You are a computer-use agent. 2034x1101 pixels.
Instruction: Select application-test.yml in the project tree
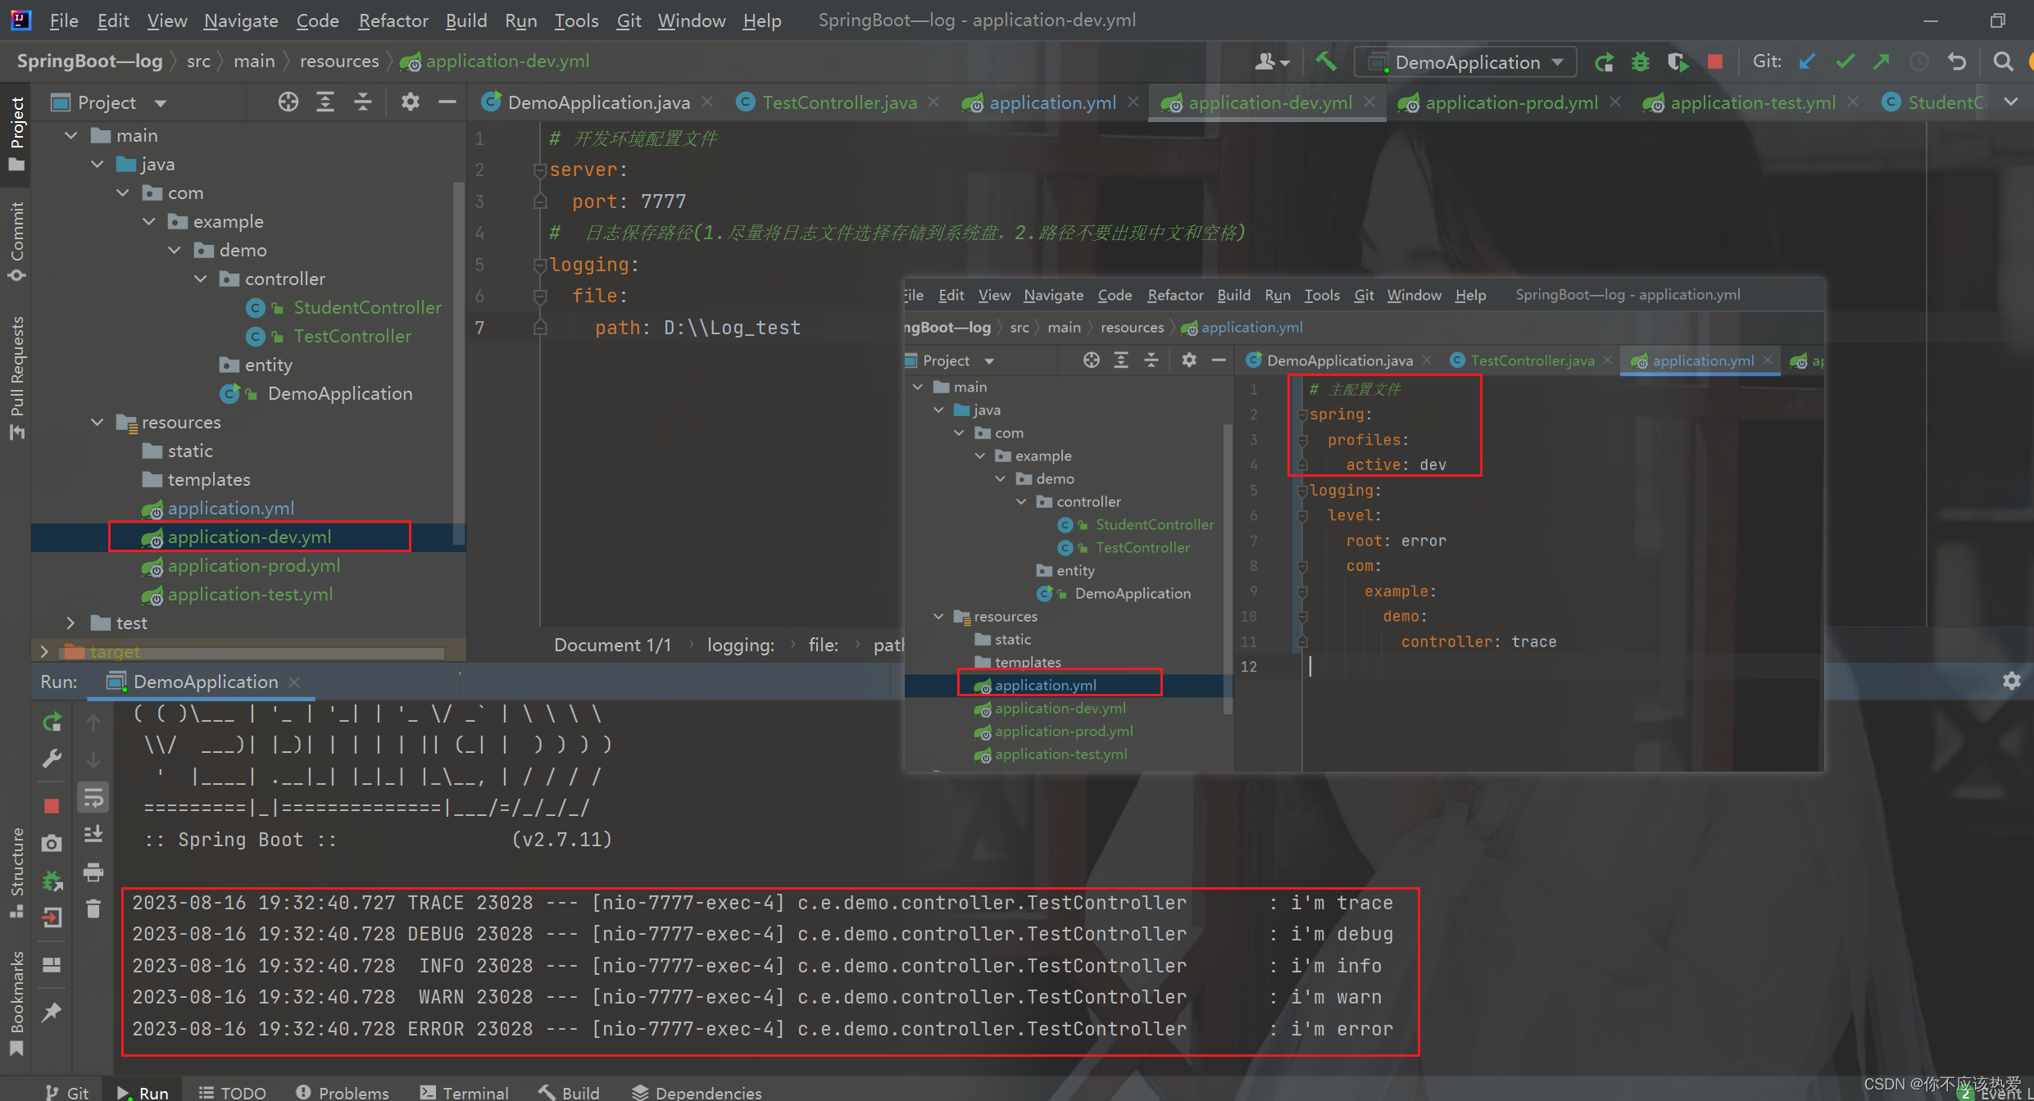click(250, 595)
